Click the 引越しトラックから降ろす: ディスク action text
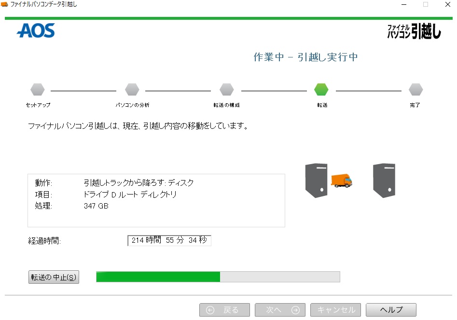The image size is (457, 320). (x=138, y=183)
